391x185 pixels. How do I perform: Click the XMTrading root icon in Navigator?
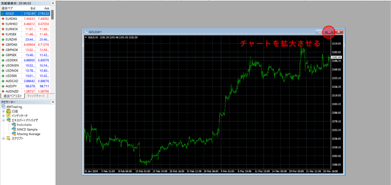tap(3, 107)
